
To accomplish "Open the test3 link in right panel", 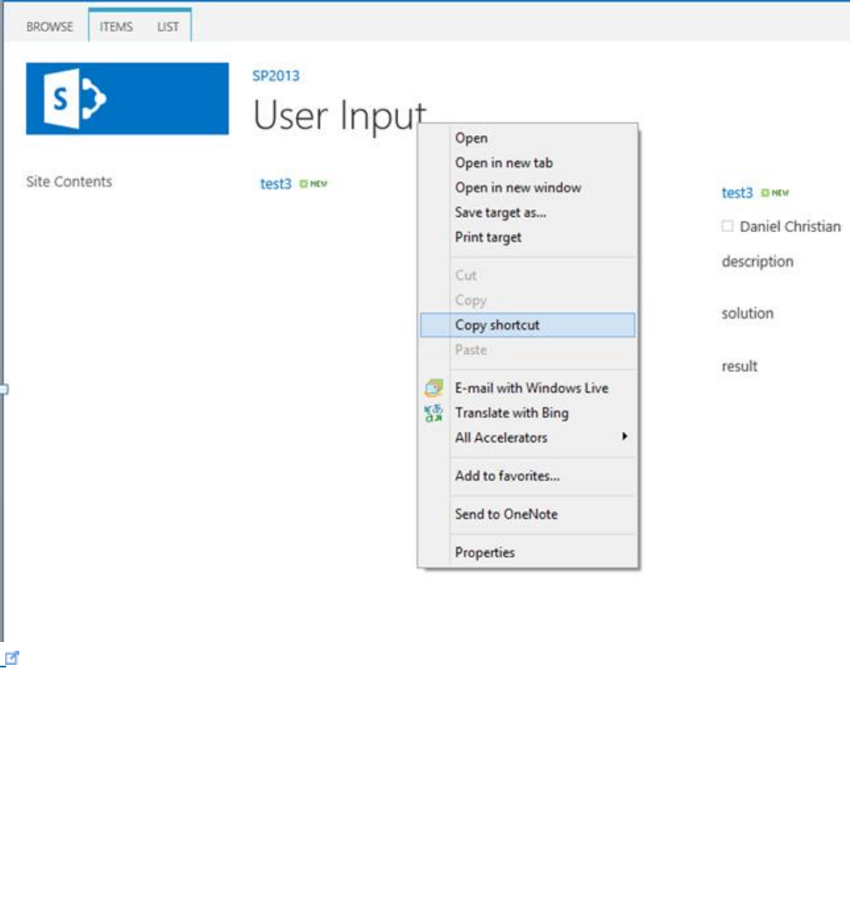I will pyautogui.click(x=737, y=193).
